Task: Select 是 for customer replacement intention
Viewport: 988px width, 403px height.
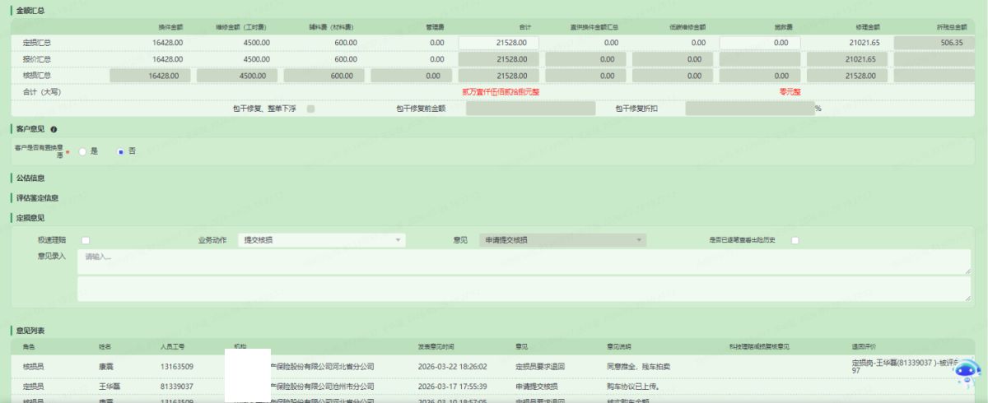Action: (x=82, y=151)
